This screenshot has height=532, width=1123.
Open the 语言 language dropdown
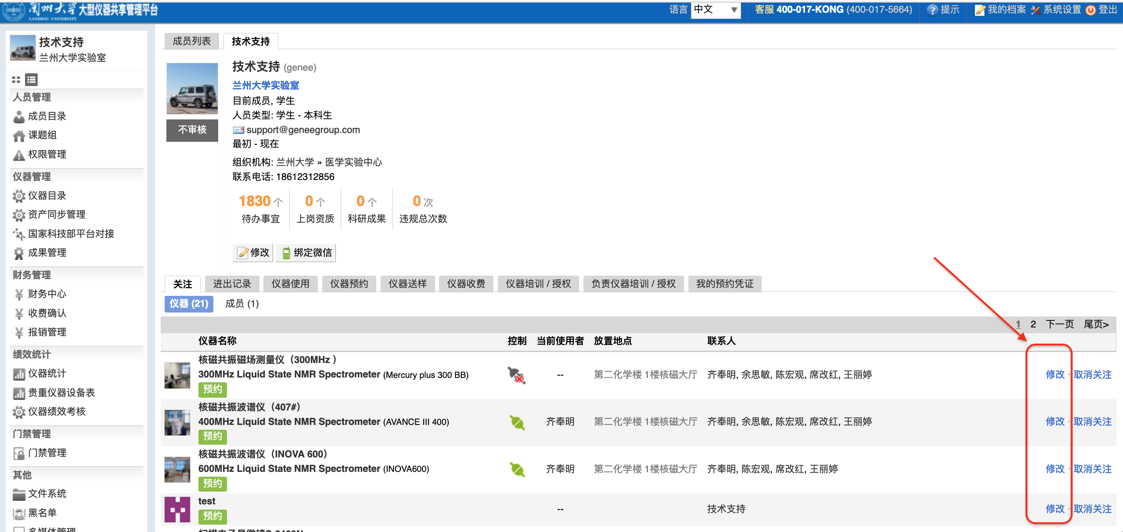coord(716,10)
